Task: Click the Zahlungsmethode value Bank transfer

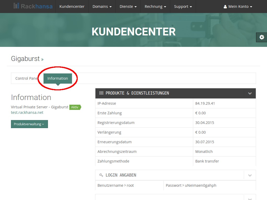Action: 207,161
